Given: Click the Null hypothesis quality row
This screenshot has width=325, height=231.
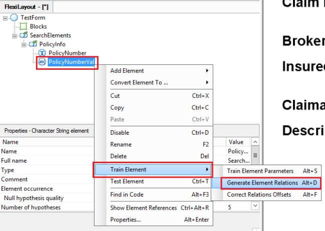Looking at the screenshot, I should tap(47, 198).
